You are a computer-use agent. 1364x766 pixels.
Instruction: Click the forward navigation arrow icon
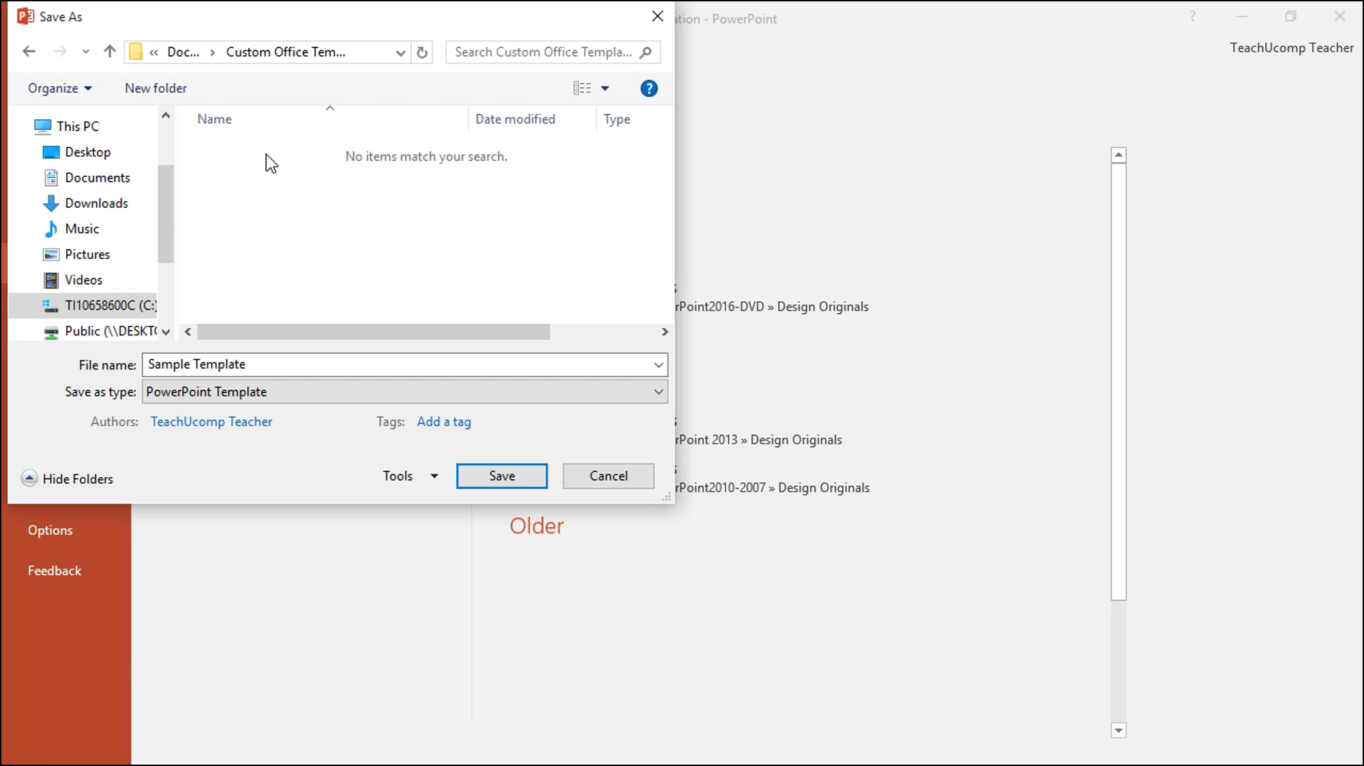pos(60,52)
